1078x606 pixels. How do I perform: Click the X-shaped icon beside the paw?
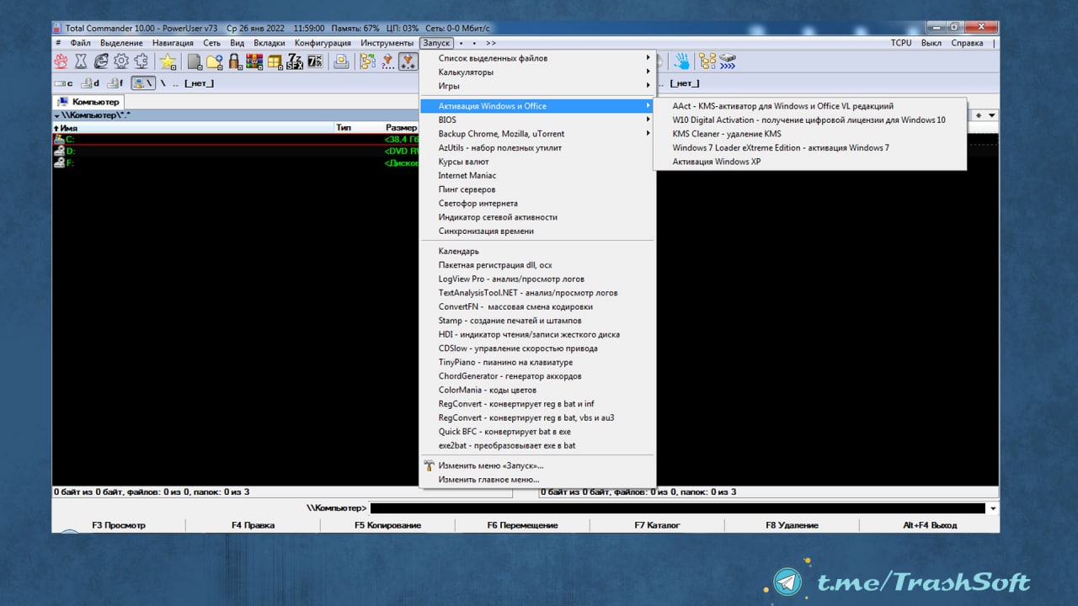81,61
